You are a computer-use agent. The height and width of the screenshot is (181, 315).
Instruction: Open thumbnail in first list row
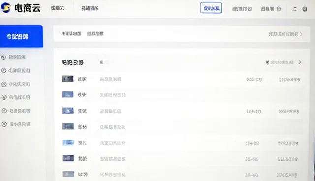click(x=67, y=79)
